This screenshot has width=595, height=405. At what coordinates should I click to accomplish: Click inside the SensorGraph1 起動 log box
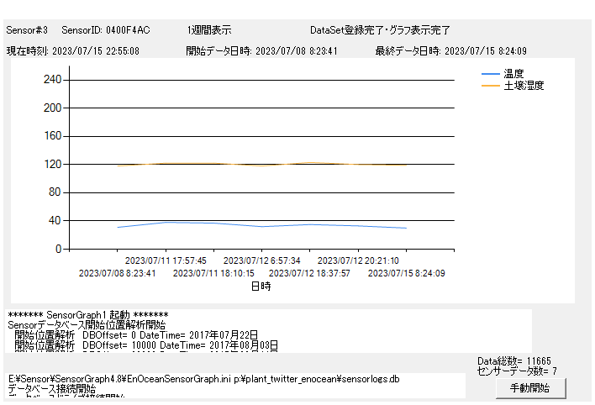coord(269,329)
